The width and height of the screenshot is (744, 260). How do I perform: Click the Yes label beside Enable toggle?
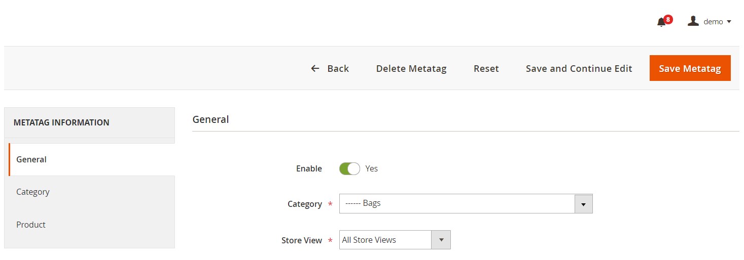pyautogui.click(x=371, y=168)
